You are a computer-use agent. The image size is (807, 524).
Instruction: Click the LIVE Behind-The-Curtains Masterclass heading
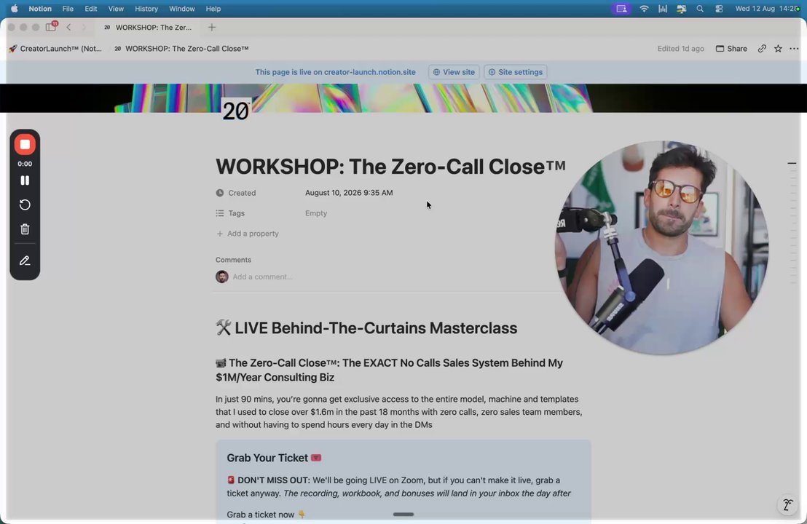coord(366,328)
